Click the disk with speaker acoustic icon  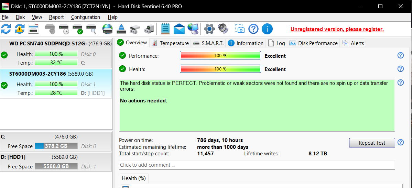[x=50, y=29]
